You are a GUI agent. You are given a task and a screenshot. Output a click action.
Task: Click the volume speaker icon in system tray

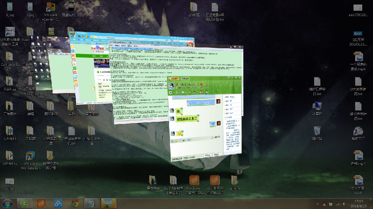tap(344, 204)
